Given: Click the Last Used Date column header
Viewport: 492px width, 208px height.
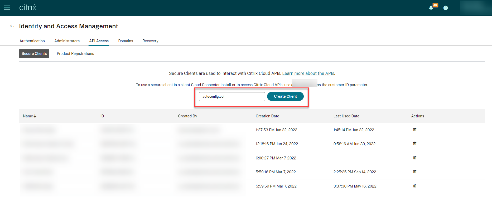Looking at the screenshot, I should (x=346, y=116).
